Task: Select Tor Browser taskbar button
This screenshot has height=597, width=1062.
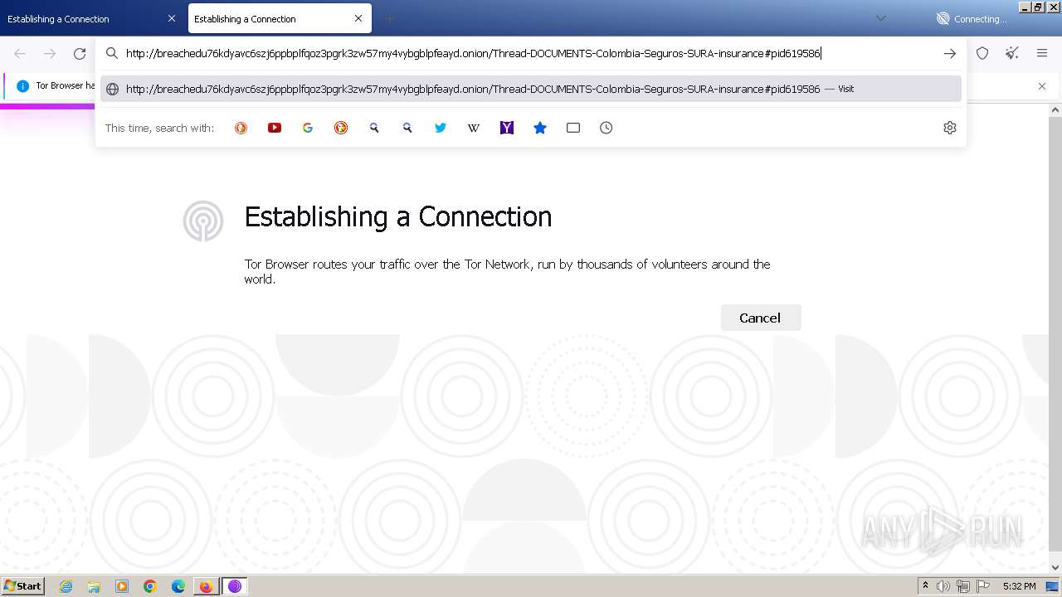Action: coord(234,586)
